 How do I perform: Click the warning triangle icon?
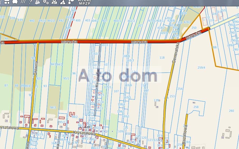click(x=38, y=2)
